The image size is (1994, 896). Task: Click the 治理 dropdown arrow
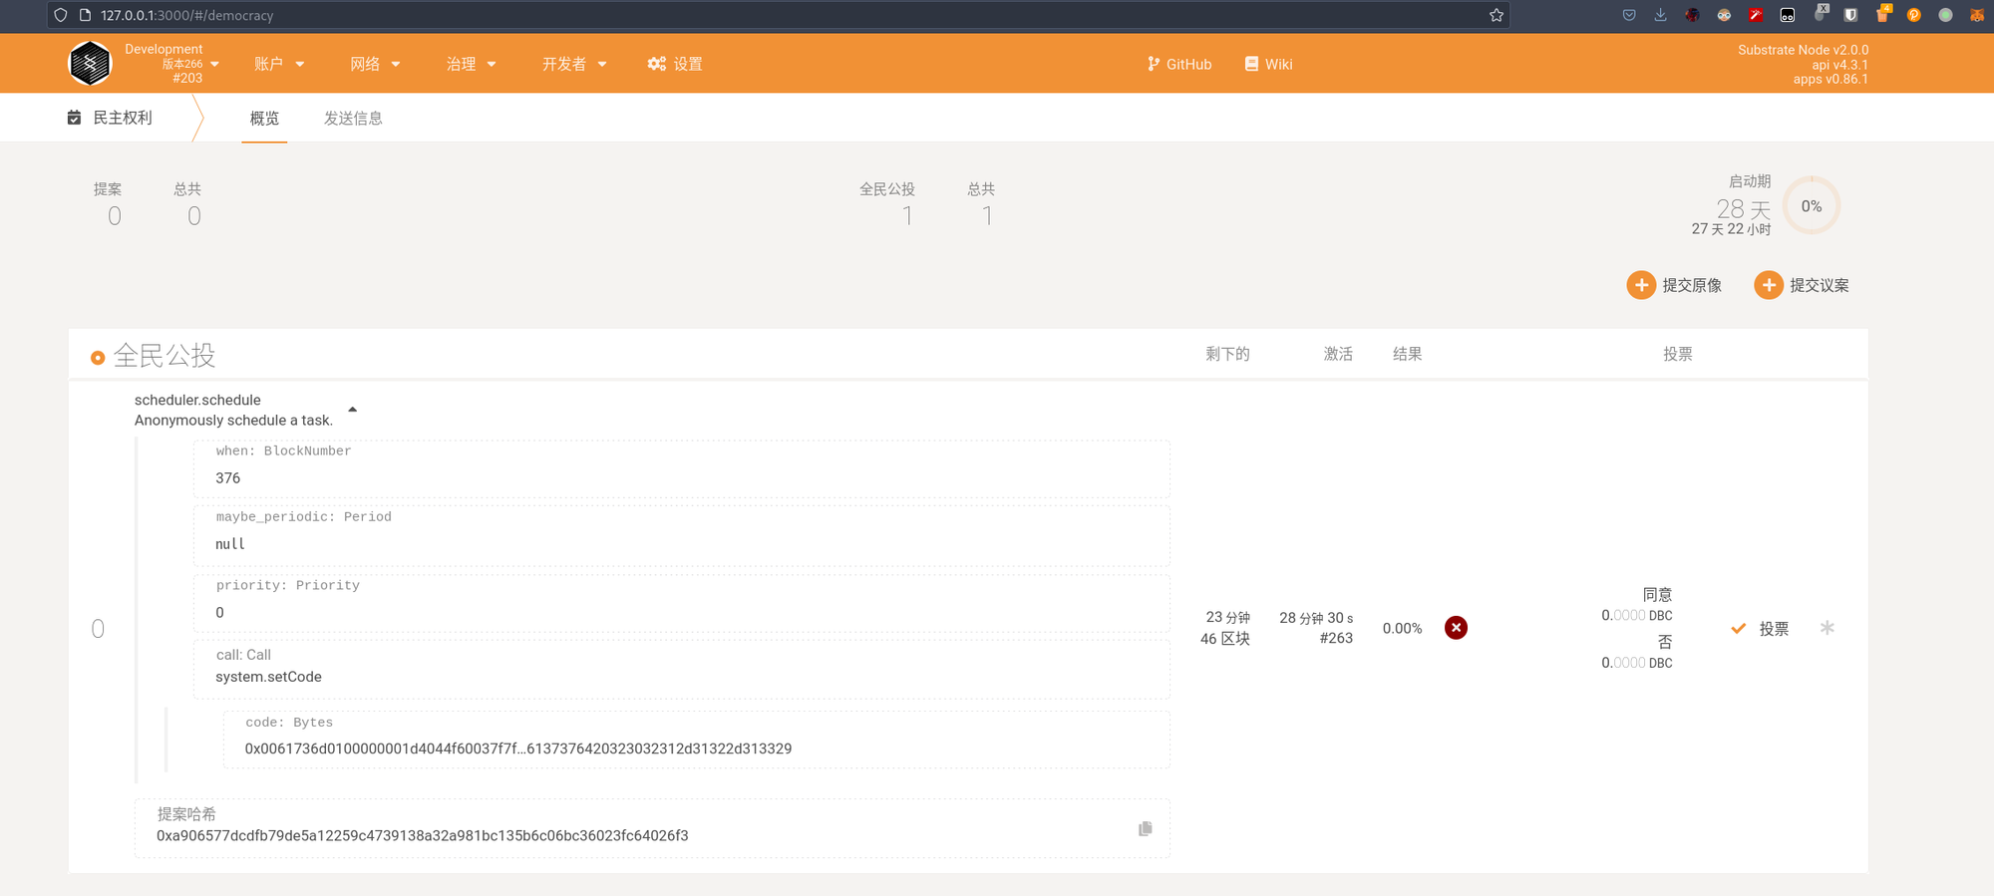(492, 64)
